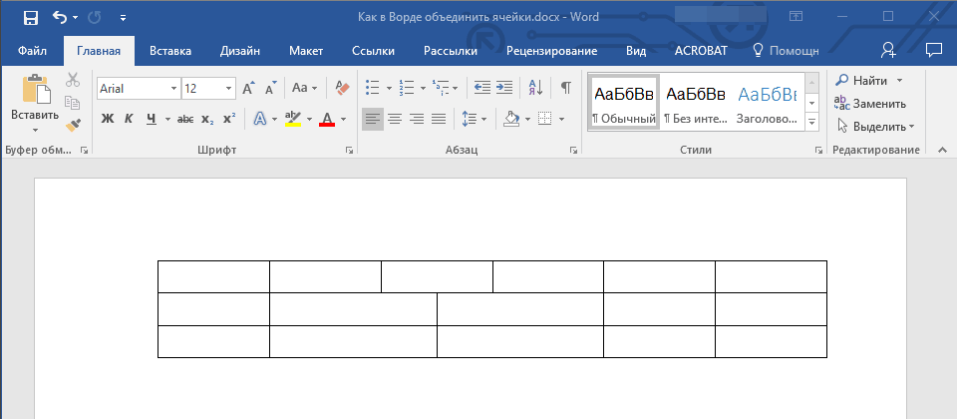Click the Clear All Formatting eraser icon
Viewport: 957px width, 419px height.
(343, 88)
